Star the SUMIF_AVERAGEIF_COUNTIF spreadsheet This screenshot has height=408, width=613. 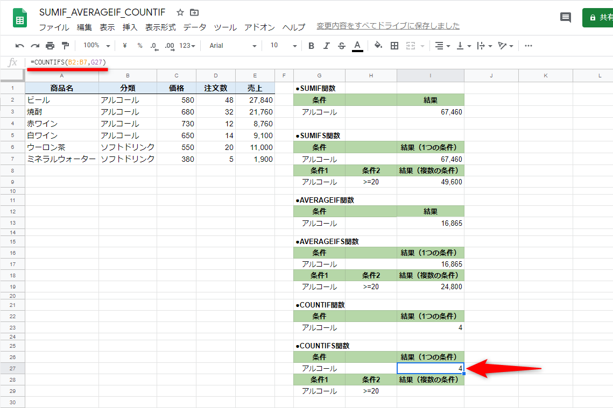click(179, 12)
